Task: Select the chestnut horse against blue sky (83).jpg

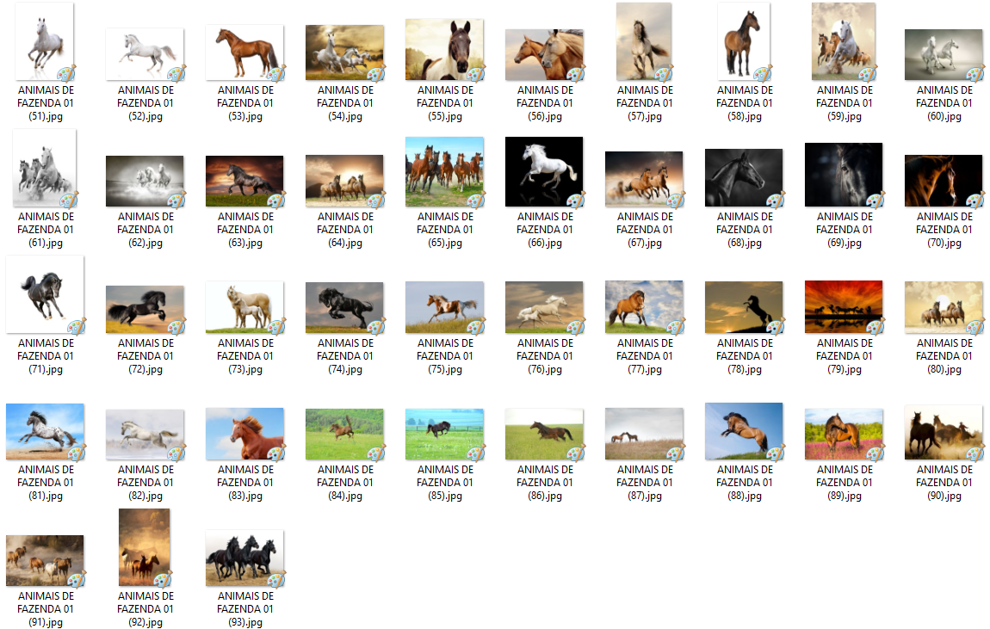Action: (244, 433)
